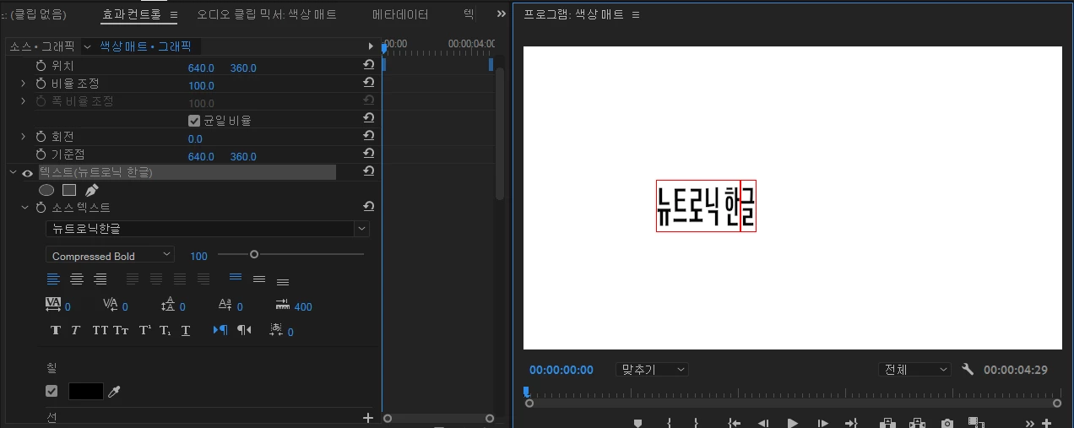Open the 색상 매트 • 그래픽 clip dropdown
1074x428 pixels.
pos(87,46)
